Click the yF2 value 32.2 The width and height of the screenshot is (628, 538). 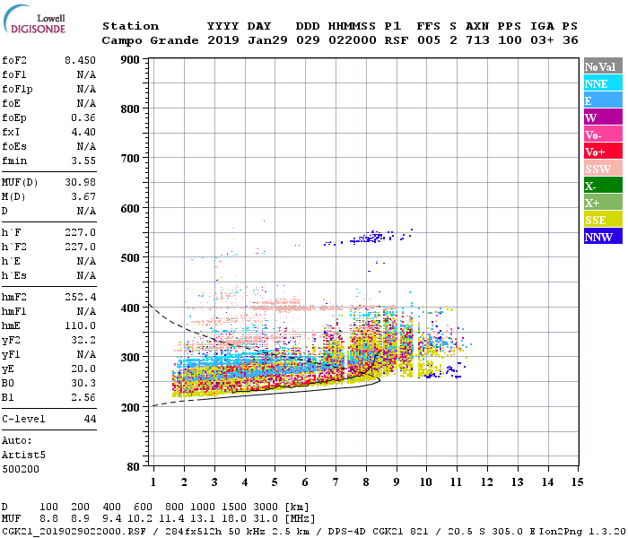[83, 340]
